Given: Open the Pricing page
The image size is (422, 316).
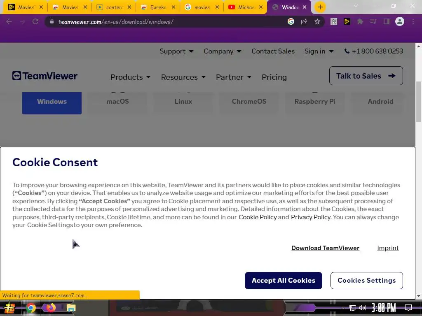Looking at the screenshot, I should coord(274,77).
